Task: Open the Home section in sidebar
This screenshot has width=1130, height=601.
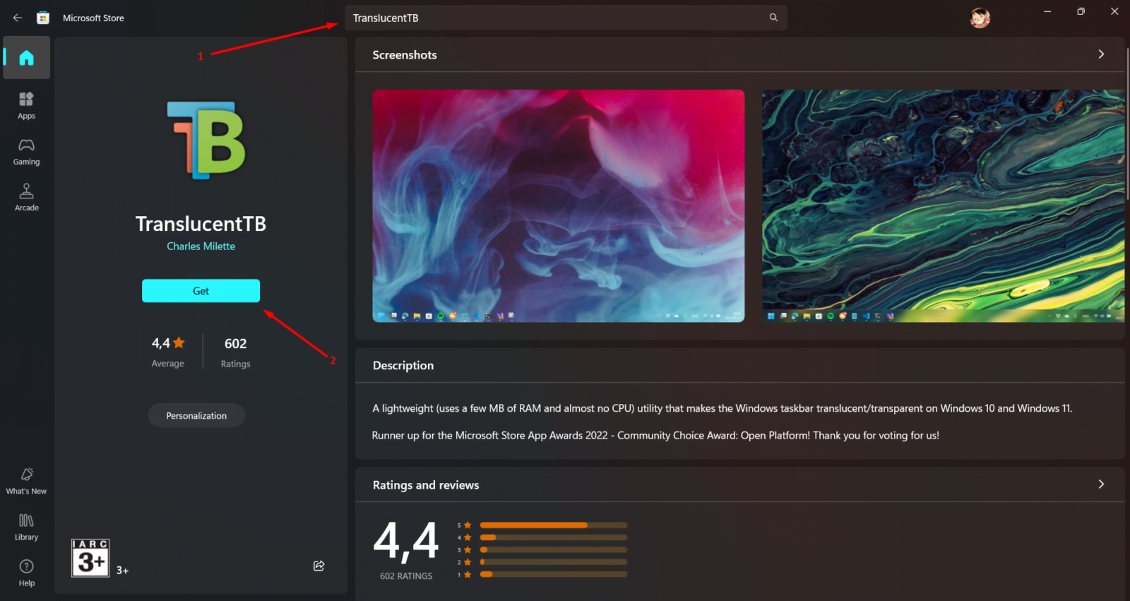Action: tap(26, 58)
